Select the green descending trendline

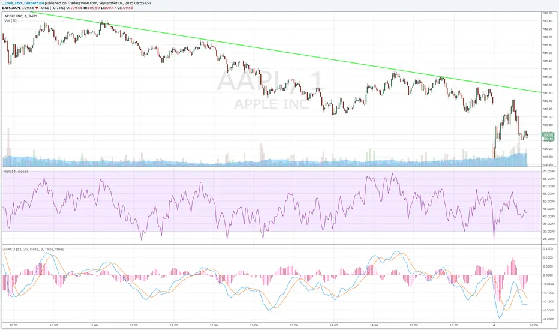click(285, 52)
